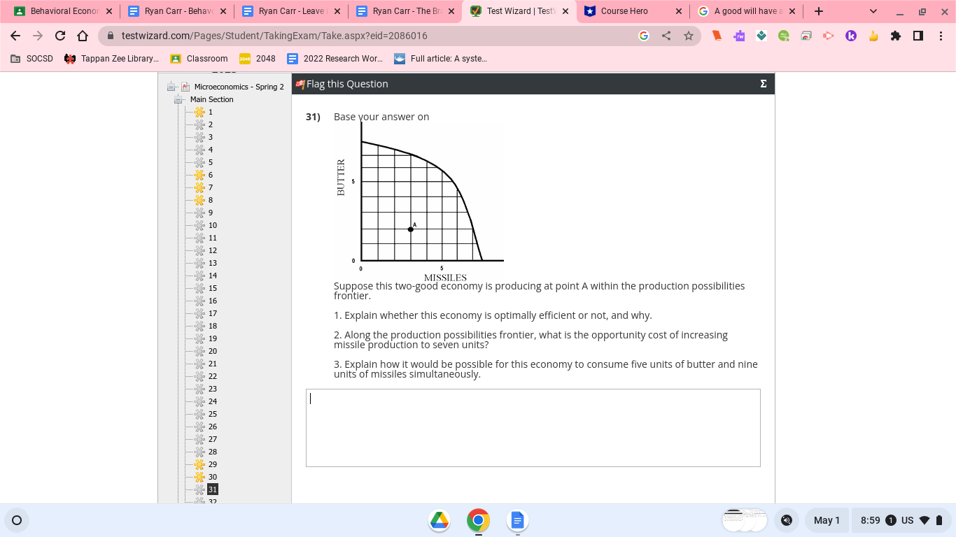The height and width of the screenshot is (537, 956).
Task: Open the 2048 bookmark
Action: pyautogui.click(x=258, y=59)
